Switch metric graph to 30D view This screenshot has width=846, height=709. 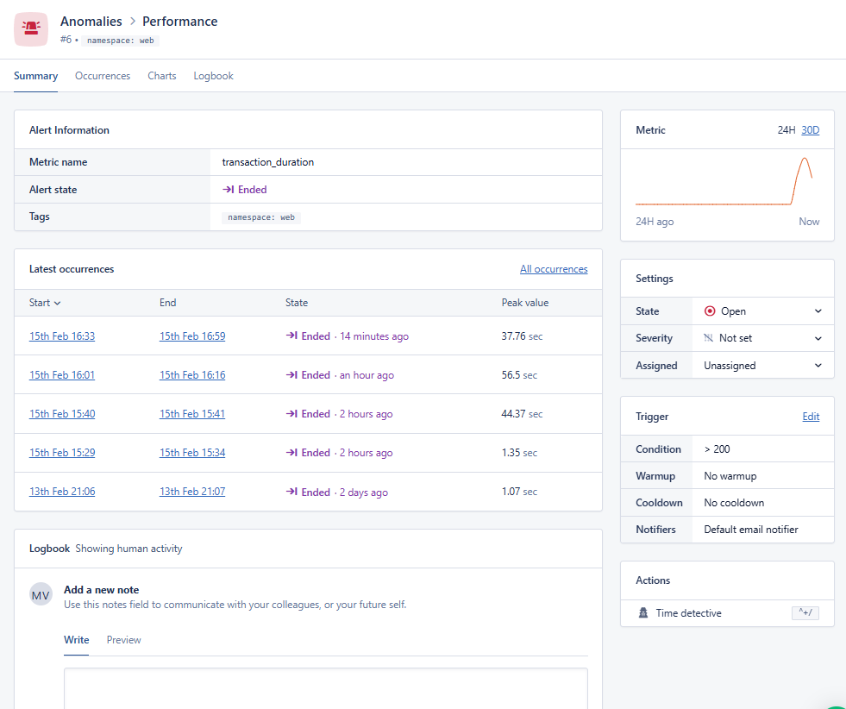(810, 130)
